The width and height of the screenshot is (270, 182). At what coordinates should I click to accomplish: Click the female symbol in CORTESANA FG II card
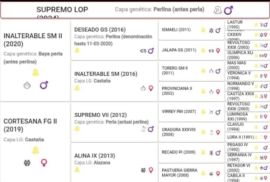(x=44, y=163)
